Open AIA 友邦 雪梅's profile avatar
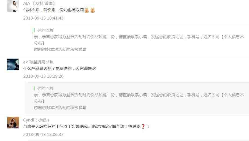This screenshot has width=249, height=141. click(x=13, y=6)
